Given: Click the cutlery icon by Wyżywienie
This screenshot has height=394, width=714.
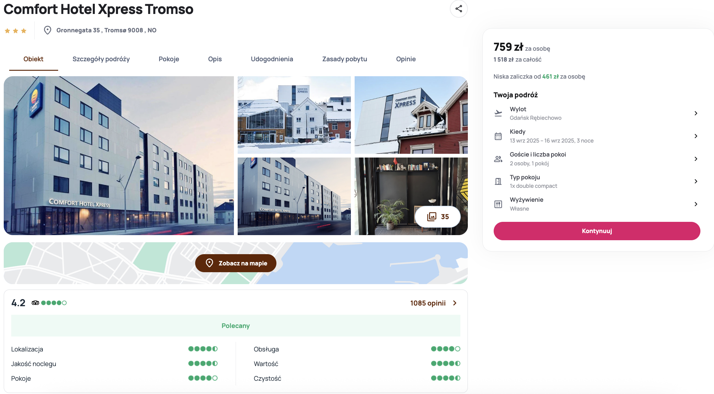Looking at the screenshot, I should [498, 204].
